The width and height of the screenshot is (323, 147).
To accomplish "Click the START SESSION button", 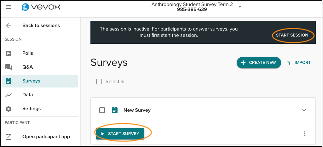I will point(292,35).
